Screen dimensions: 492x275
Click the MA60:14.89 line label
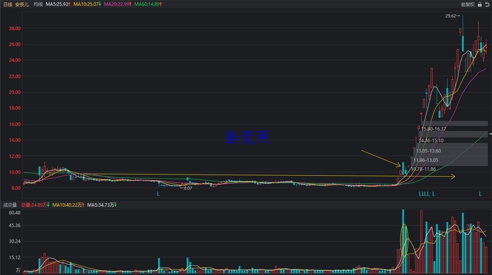pyautogui.click(x=148, y=4)
